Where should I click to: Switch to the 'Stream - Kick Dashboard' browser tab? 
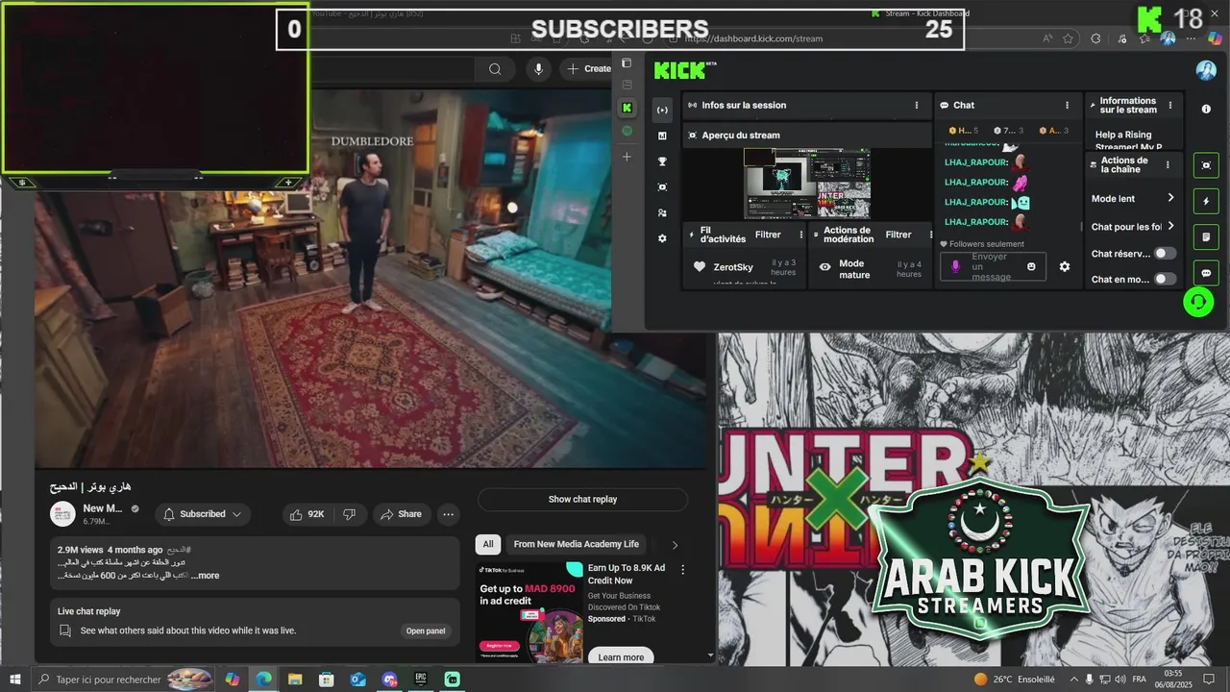pos(921,13)
